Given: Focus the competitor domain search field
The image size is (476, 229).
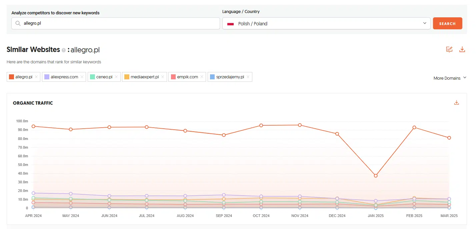Looking at the screenshot, I should tap(116, 23).
